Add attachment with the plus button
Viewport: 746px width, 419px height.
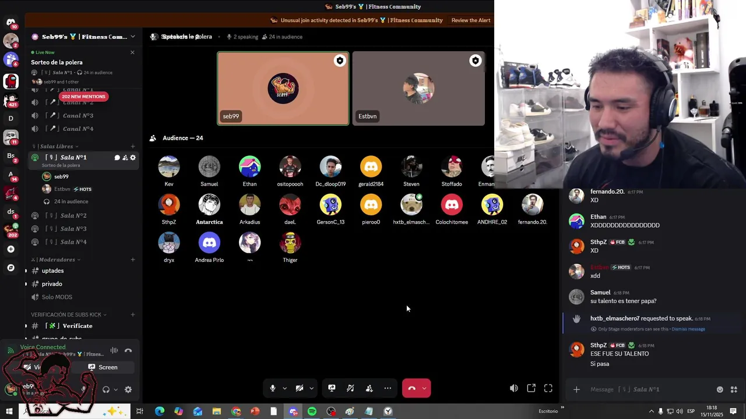tap(576, 389)
